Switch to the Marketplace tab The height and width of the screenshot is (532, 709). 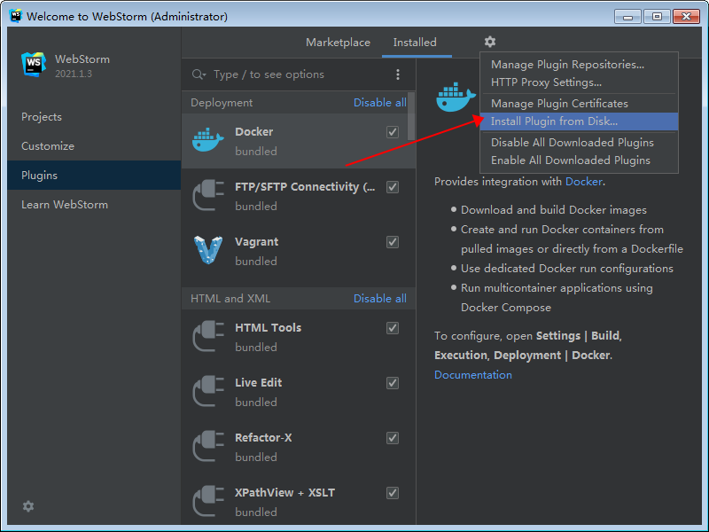click(x=338, y=43)
